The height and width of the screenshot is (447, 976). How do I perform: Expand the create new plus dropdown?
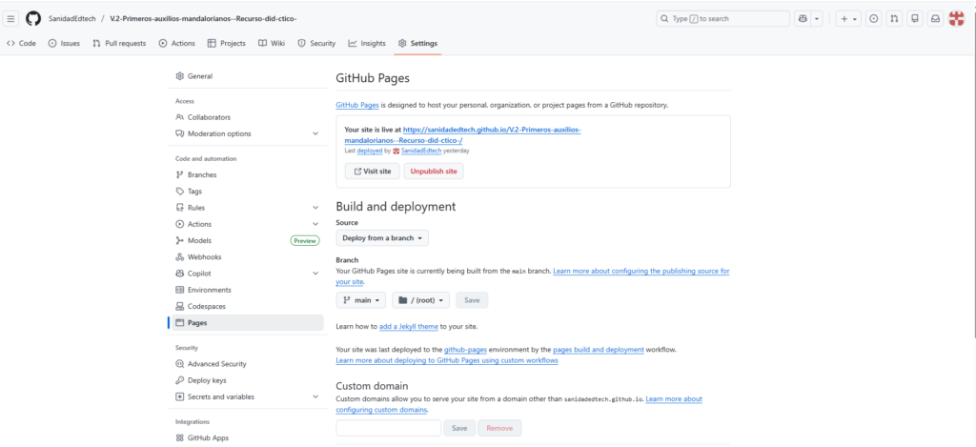[x=847, y=18]
